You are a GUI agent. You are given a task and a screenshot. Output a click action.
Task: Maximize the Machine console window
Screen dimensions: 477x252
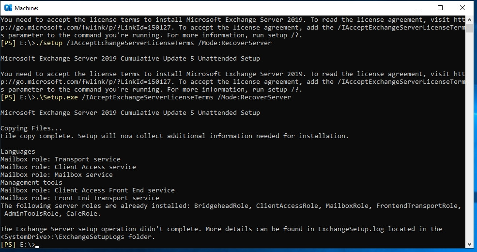click(440, 8)
